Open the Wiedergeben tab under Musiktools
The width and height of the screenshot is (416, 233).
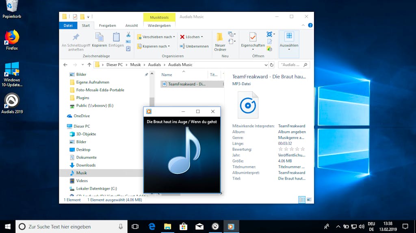click(x=159, y=26)
